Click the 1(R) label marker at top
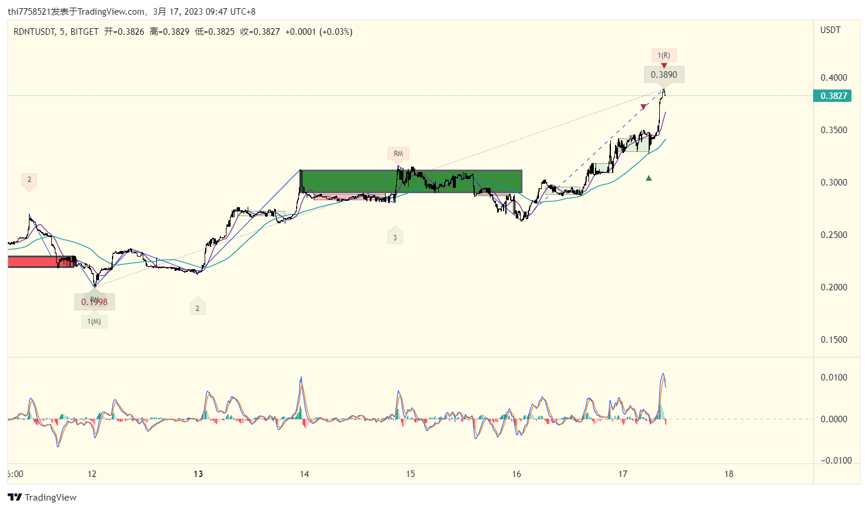This screenshot has width=868, height=510. click(664, 55)
